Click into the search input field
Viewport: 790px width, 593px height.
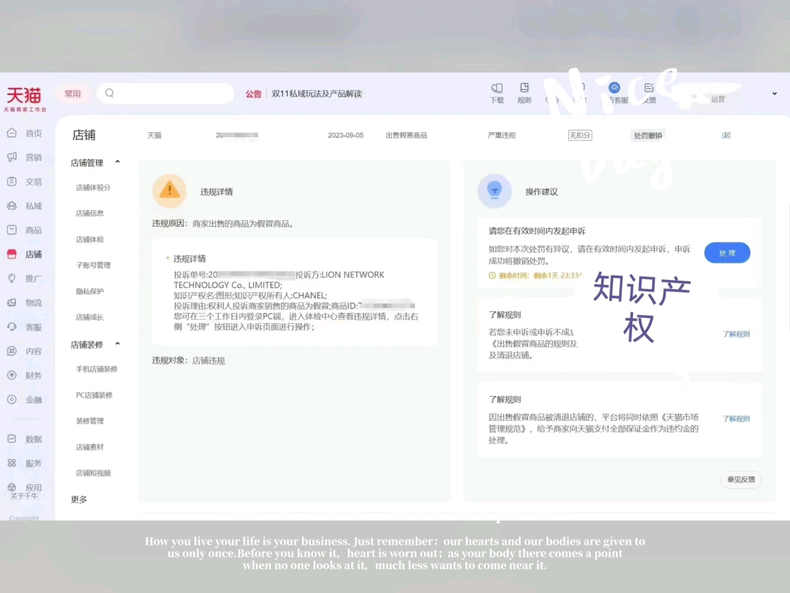166,93
